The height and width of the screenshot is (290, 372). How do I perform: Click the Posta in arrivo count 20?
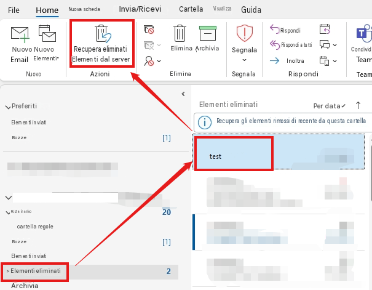point(167,212)
